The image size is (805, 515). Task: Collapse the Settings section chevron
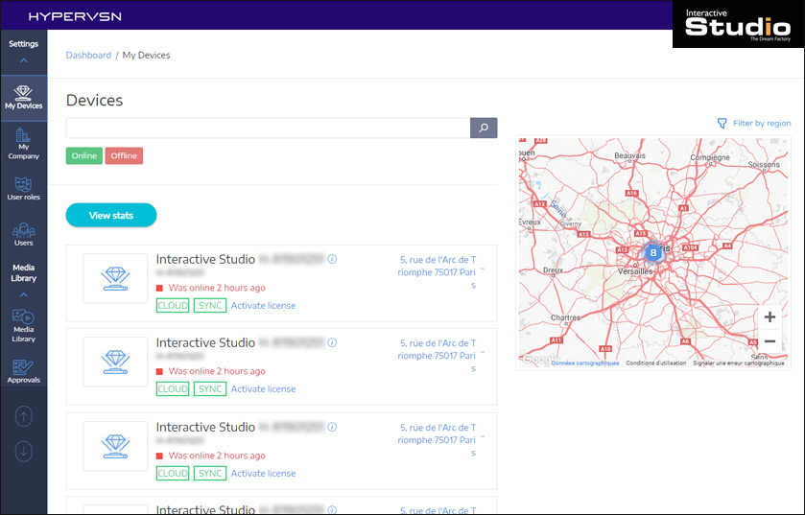point(24,60)
